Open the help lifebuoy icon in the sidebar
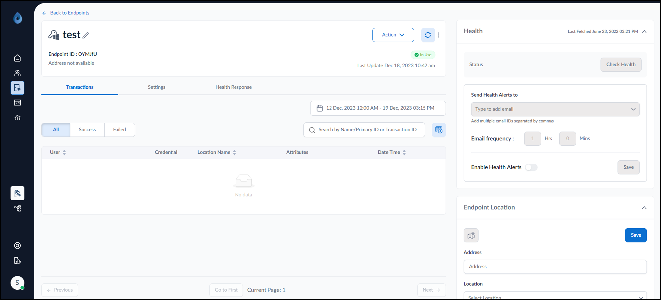The height and width of the screenshot is (300, 661). [17, 246]
